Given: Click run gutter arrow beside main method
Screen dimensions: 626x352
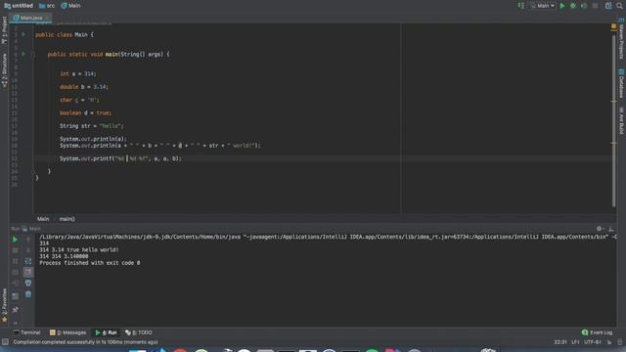Looking at the screenshot, I should pos(23,54).
